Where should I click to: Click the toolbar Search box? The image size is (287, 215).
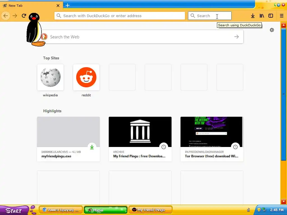210,16
